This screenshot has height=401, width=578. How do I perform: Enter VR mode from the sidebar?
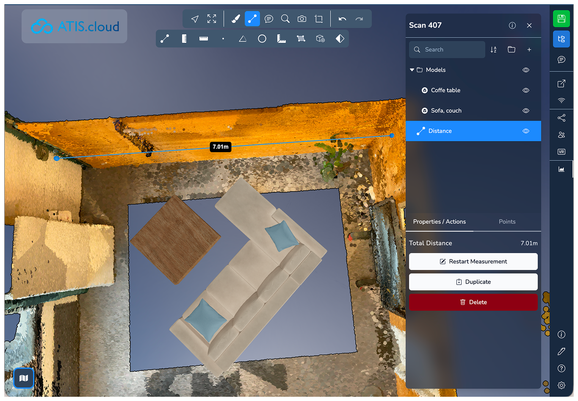coord(561,151)
